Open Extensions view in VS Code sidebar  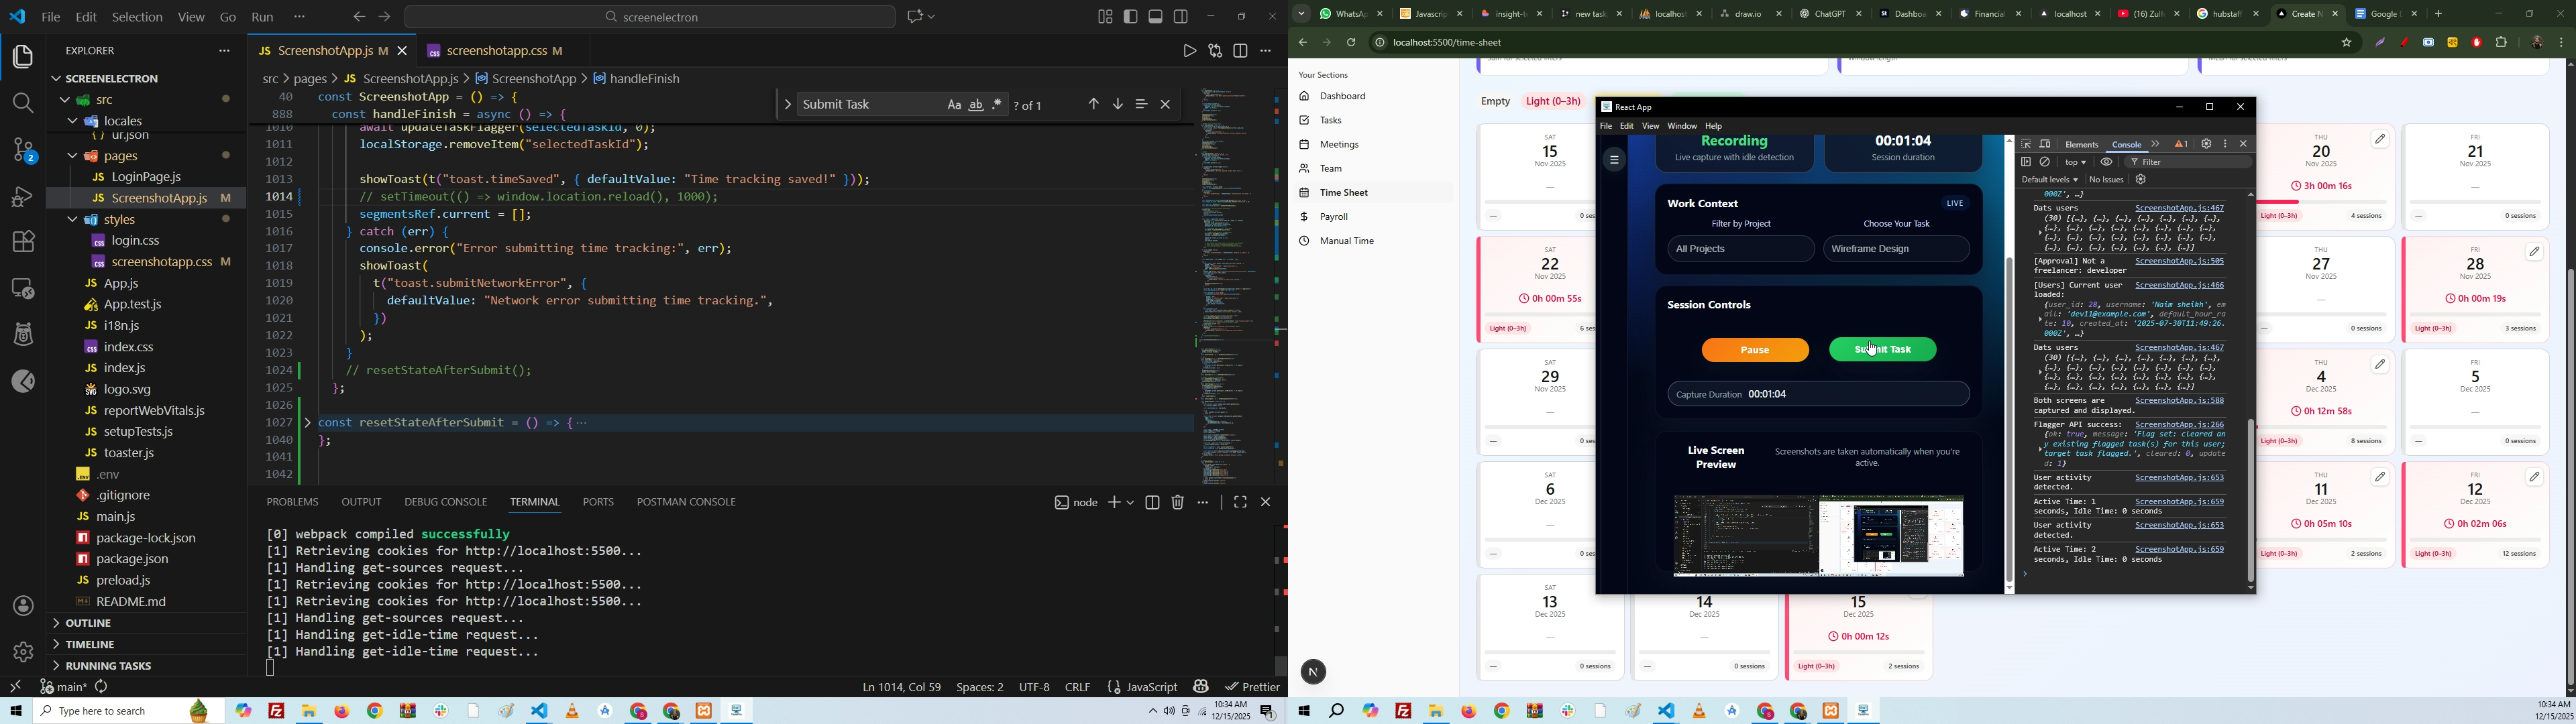pyautogui.click(x=23, y=242)
